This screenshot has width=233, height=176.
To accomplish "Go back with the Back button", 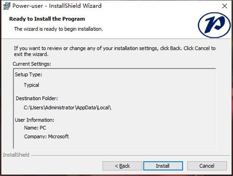I will click(122, 166).
